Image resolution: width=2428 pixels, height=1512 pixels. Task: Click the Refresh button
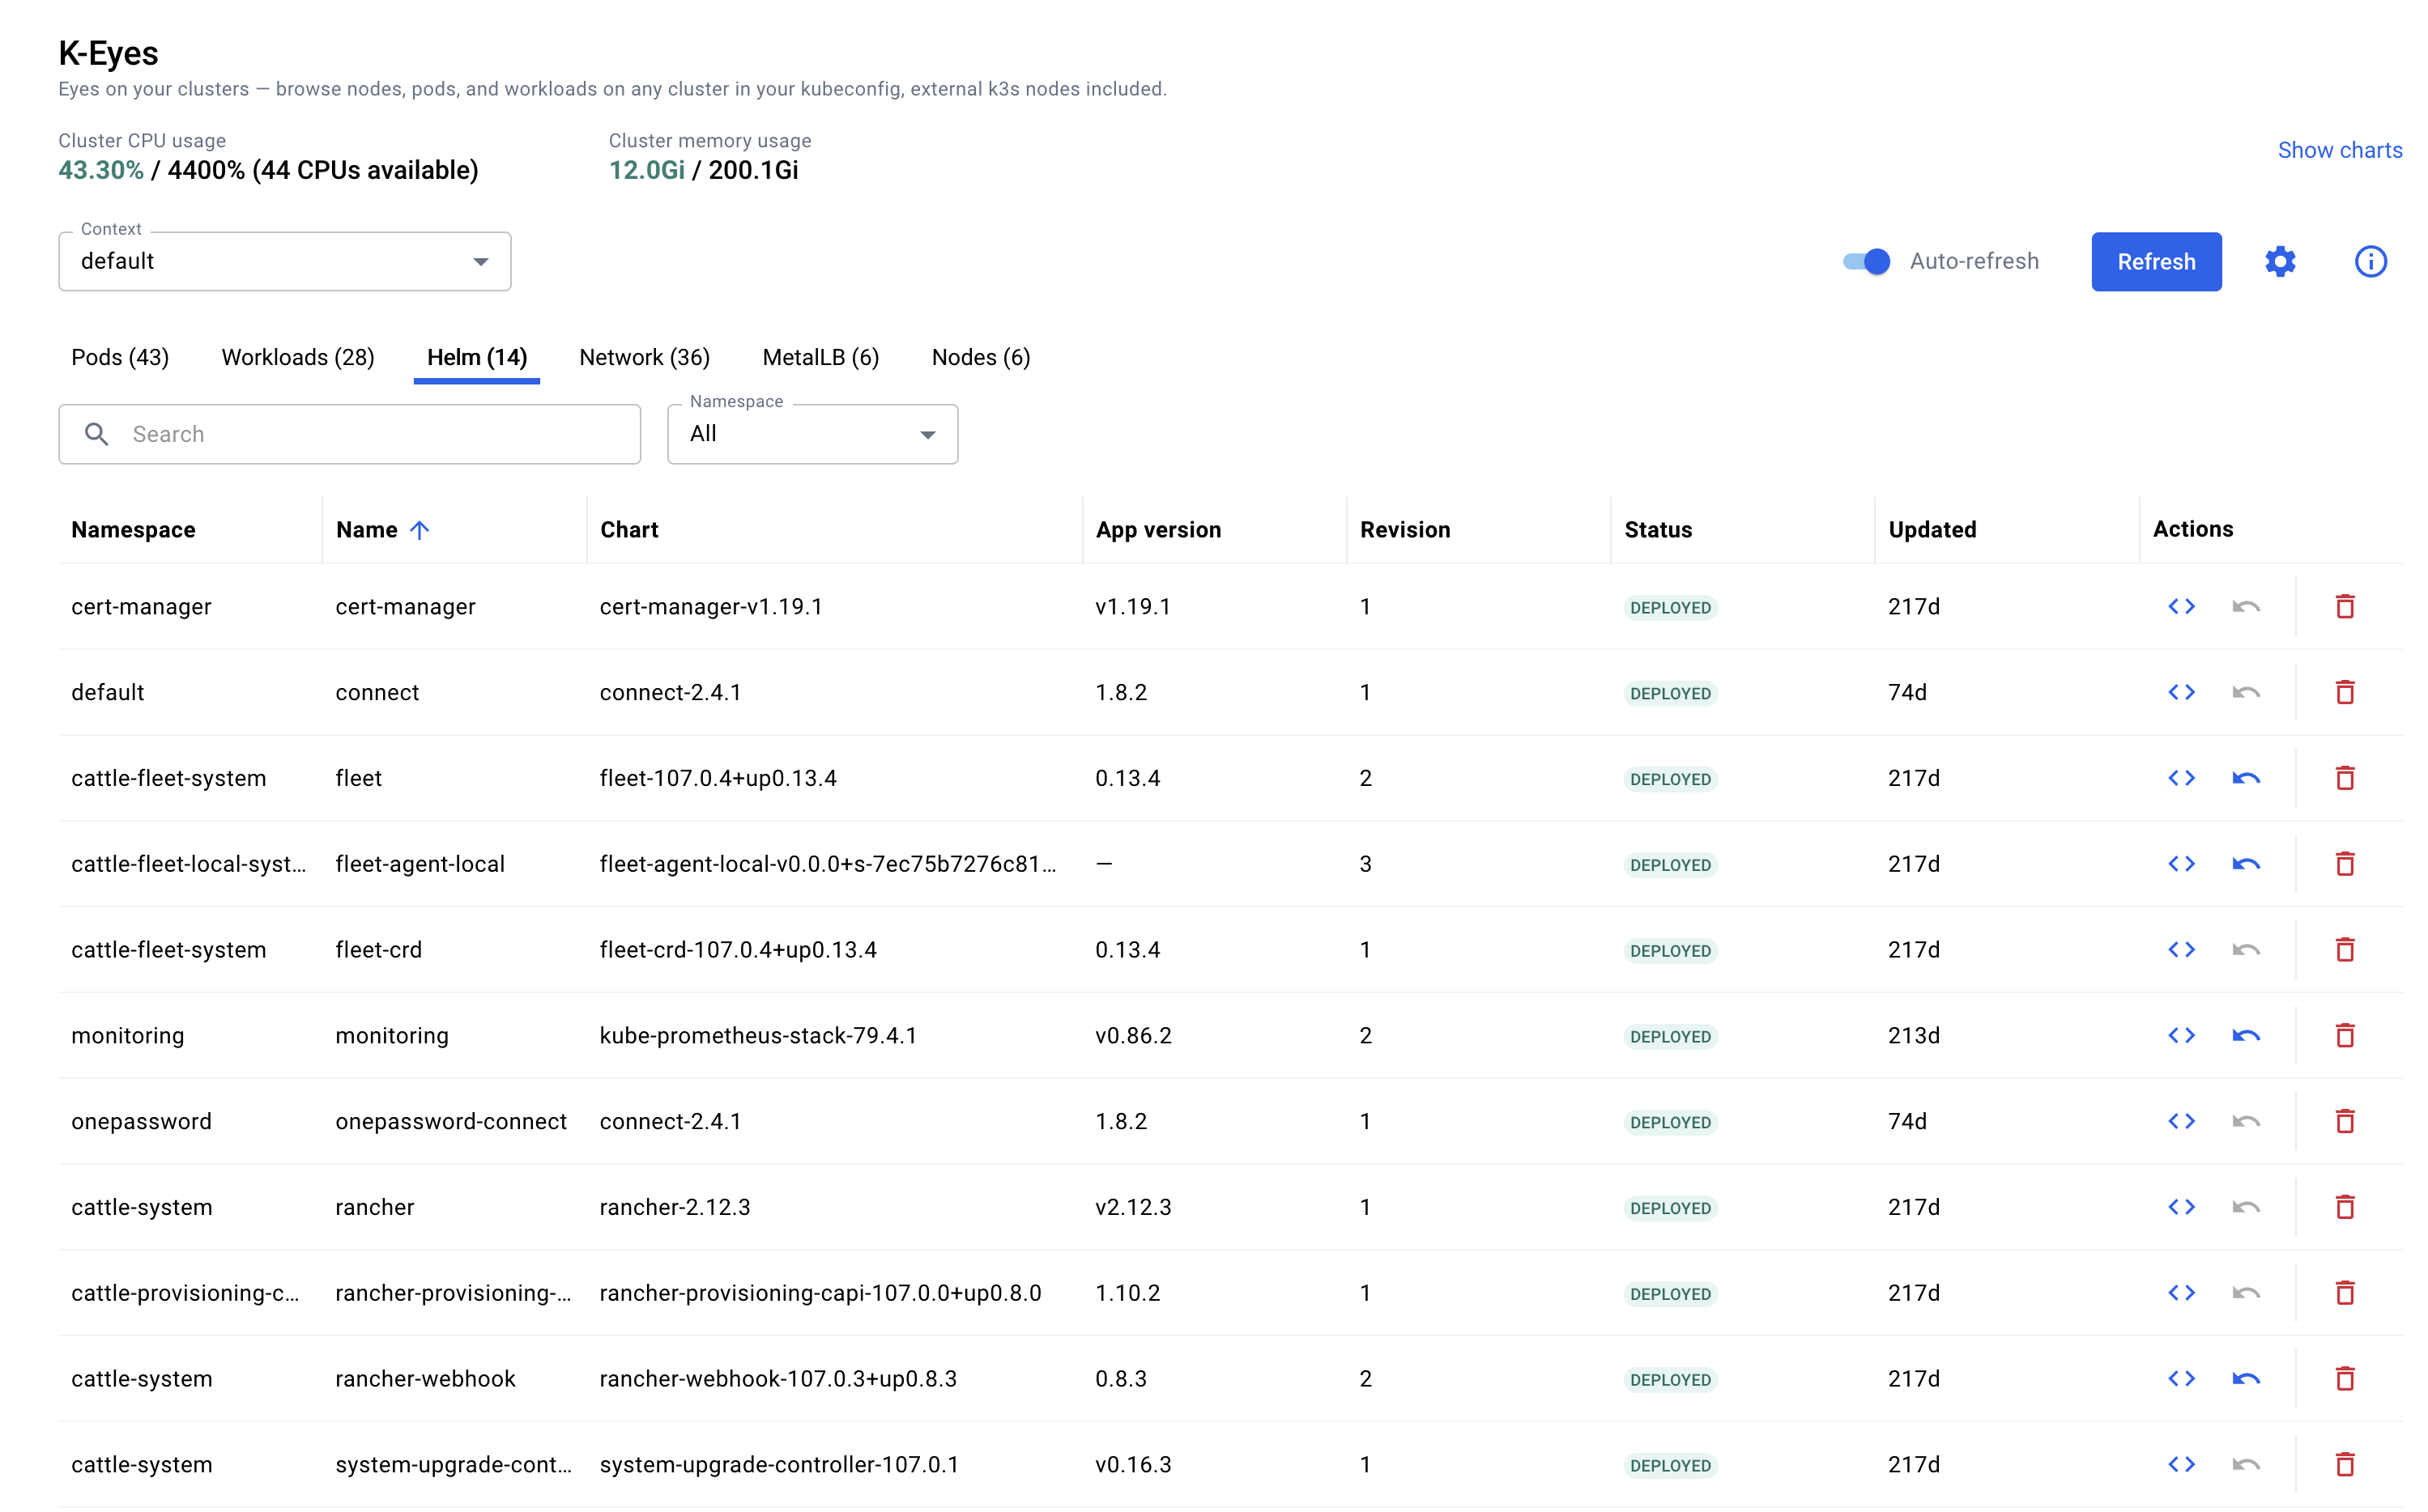2156,262
